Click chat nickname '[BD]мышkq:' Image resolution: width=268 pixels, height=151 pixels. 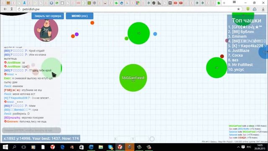coord(12,117)
